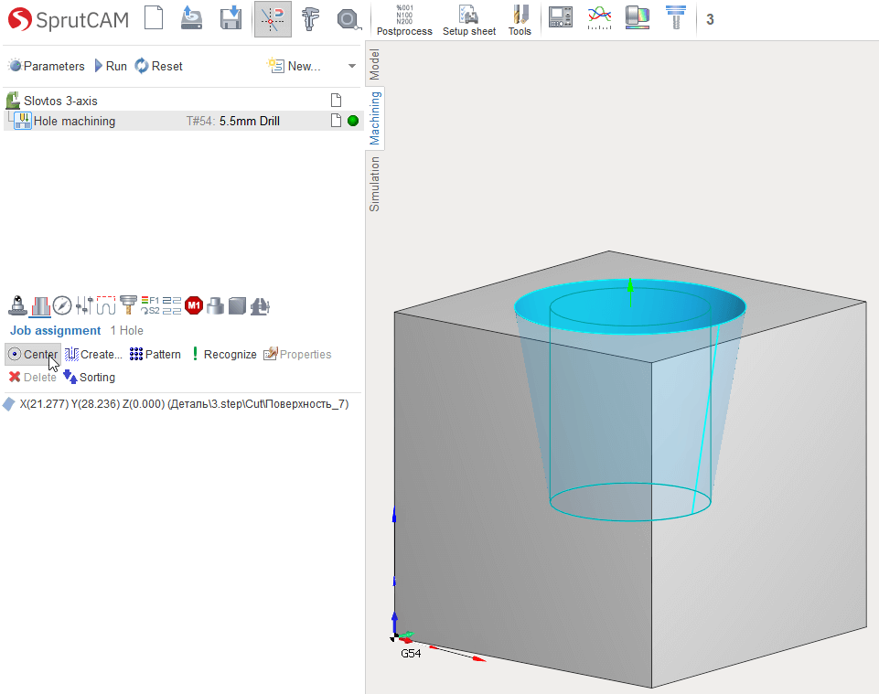This screenshot has height=694, width=879.
Task: Expand the New operation dropdown arrow
Action: (352, 66)
